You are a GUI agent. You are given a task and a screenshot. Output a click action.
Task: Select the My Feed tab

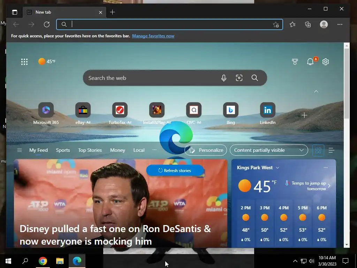point(38,150)
